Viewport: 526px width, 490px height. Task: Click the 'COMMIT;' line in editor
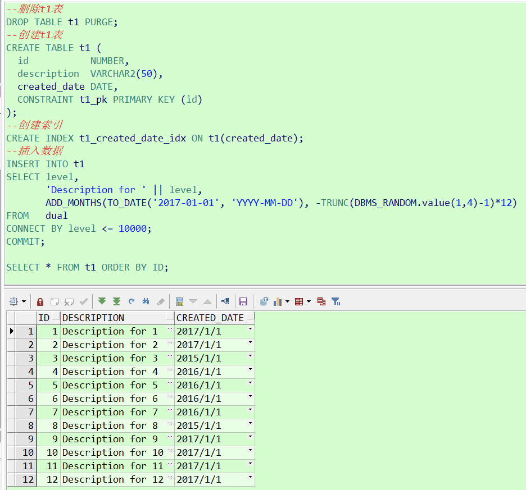25,242
